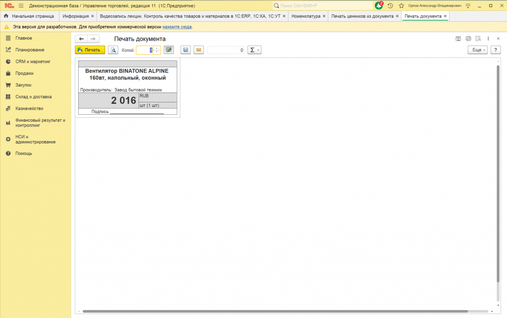Open the history clock icon
The width and height of the screenshot is (507, 318).
click(390, 6)
